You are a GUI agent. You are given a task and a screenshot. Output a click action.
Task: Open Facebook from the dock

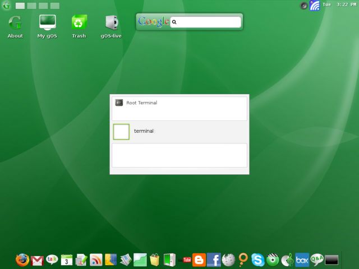(x=214, y=259)
